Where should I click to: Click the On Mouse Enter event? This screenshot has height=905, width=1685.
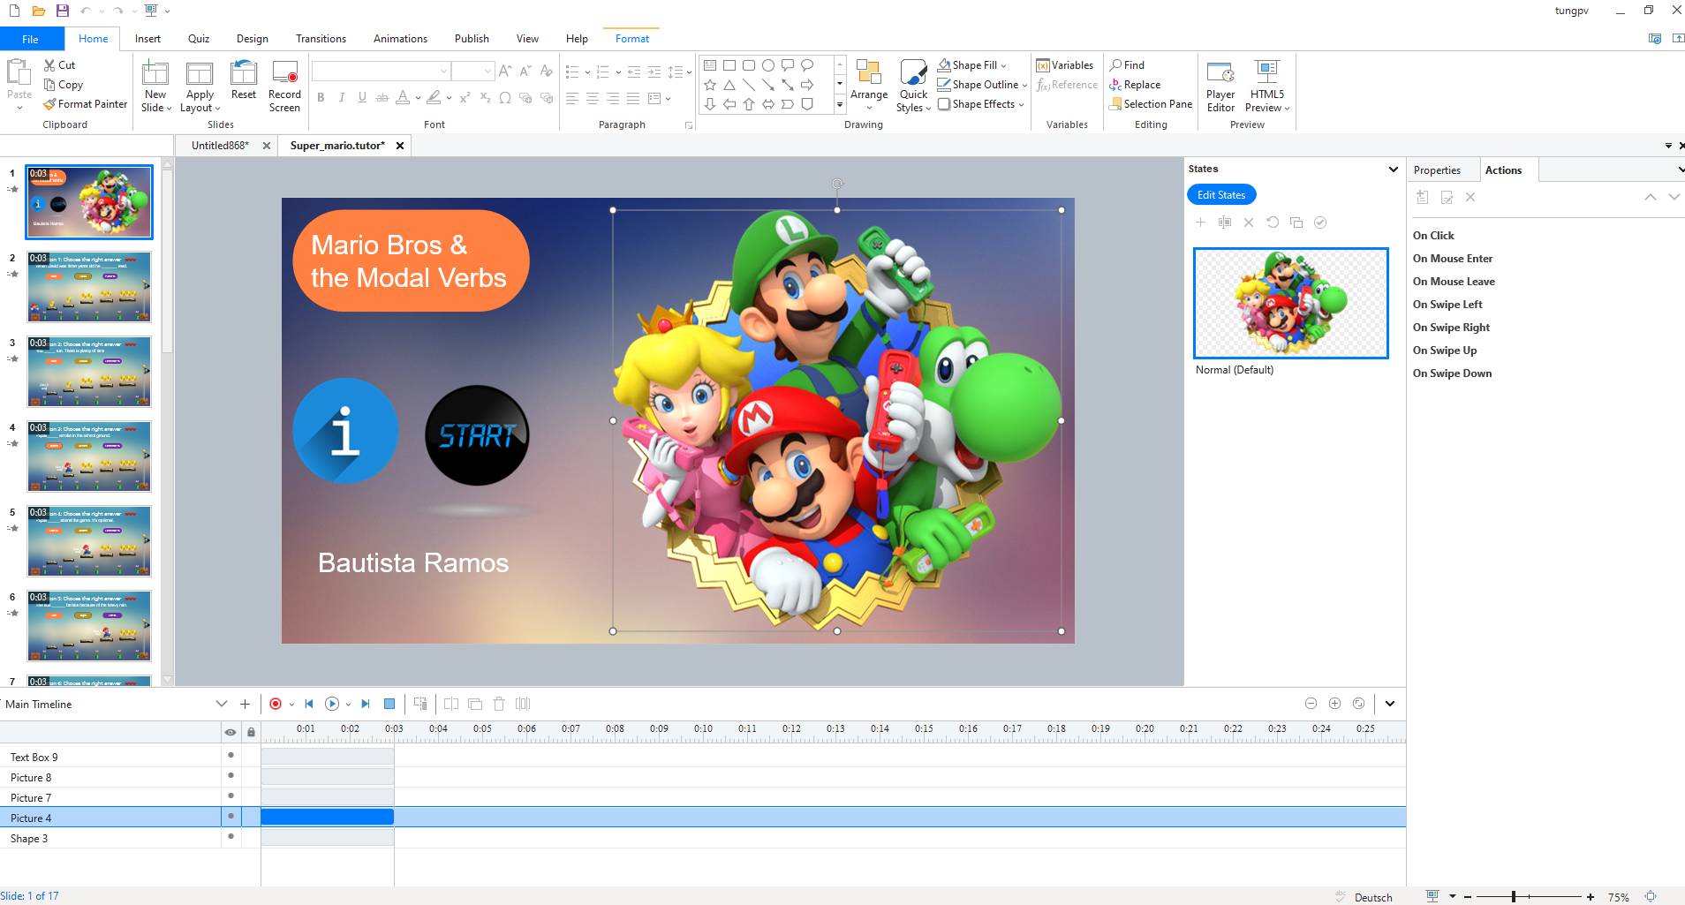tap(1453, 259)
